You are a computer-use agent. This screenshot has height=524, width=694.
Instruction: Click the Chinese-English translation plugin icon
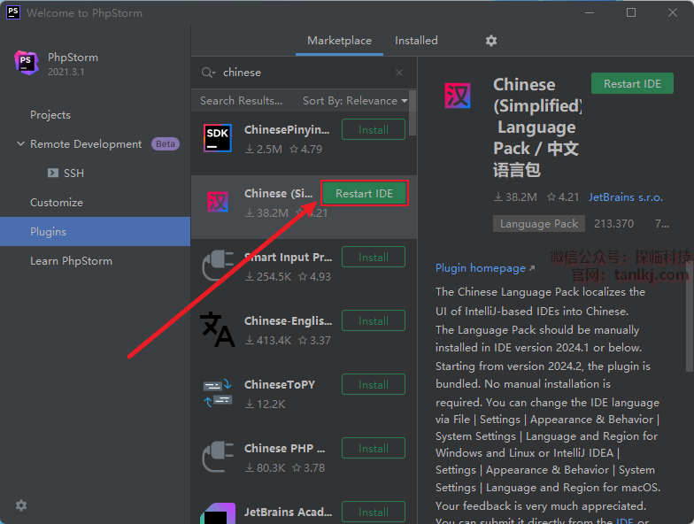218,329
